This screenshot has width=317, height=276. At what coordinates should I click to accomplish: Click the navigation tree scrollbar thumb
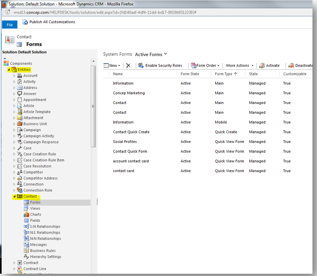click(93, 107)
